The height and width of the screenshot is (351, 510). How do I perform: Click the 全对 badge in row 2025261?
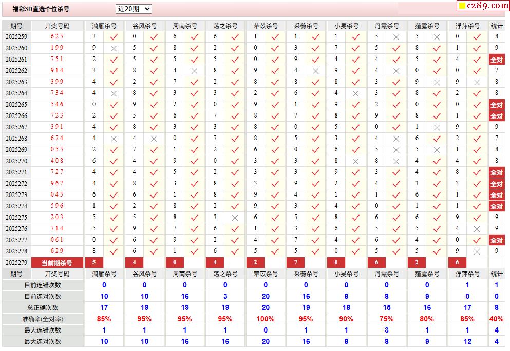coord(497,60)
